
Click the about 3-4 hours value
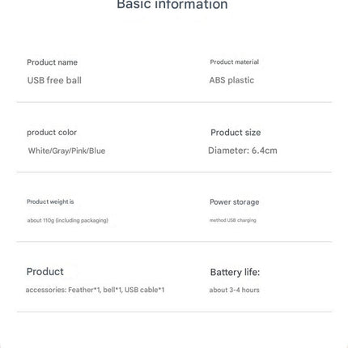pos(234,290)
